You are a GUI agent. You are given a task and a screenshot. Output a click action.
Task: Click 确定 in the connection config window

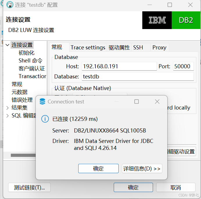pyautogui.click(x=133, y=187)
